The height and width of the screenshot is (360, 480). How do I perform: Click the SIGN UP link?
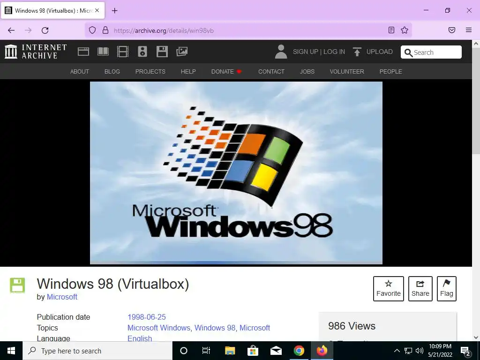pos(306,52)
